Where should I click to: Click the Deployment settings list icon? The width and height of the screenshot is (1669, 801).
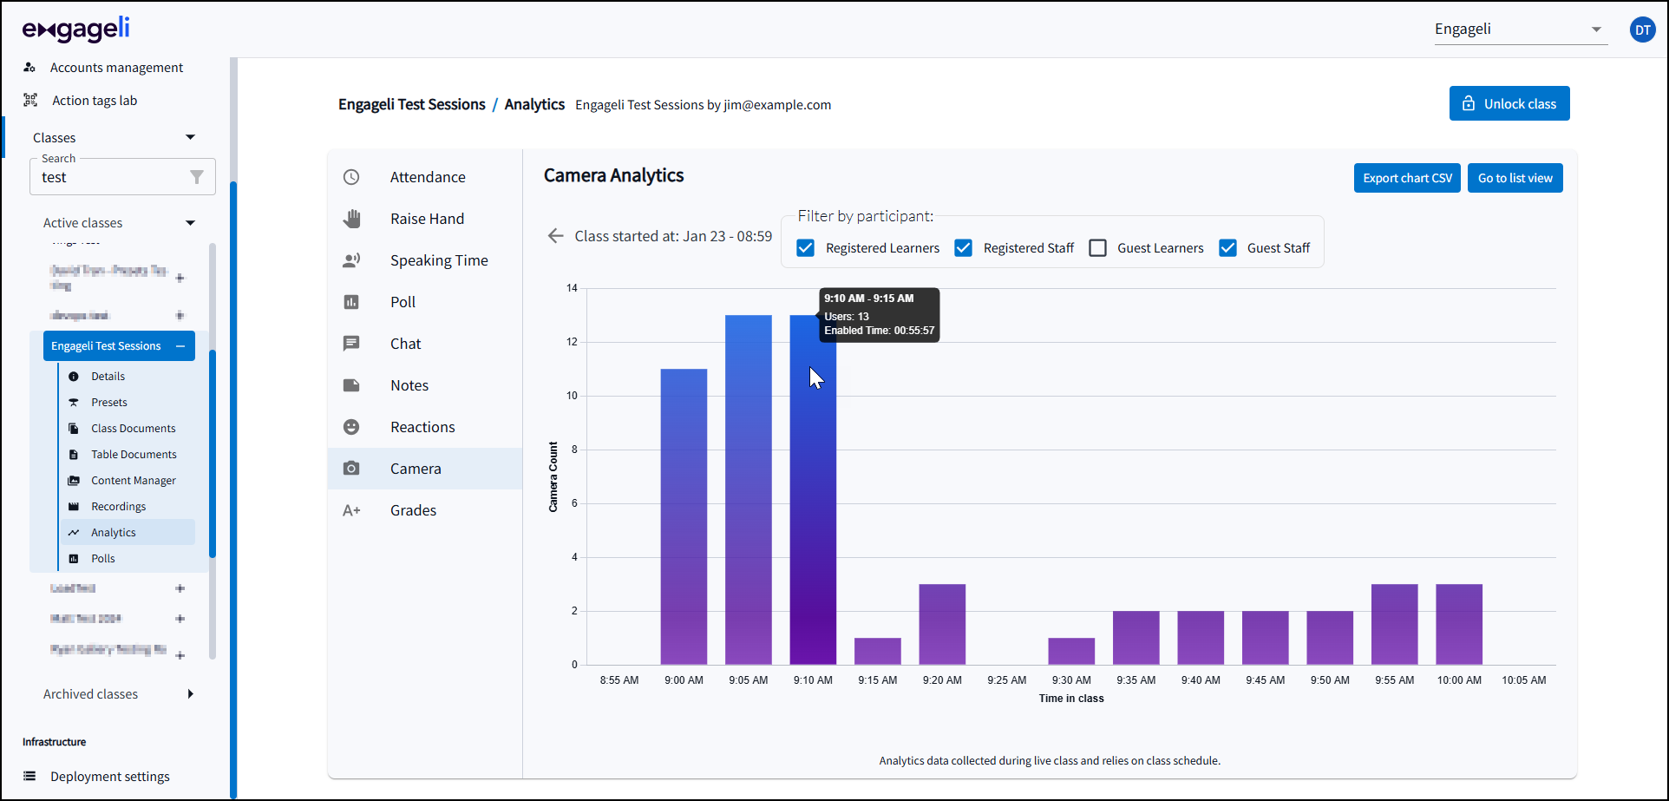click(x=29, y=776)
